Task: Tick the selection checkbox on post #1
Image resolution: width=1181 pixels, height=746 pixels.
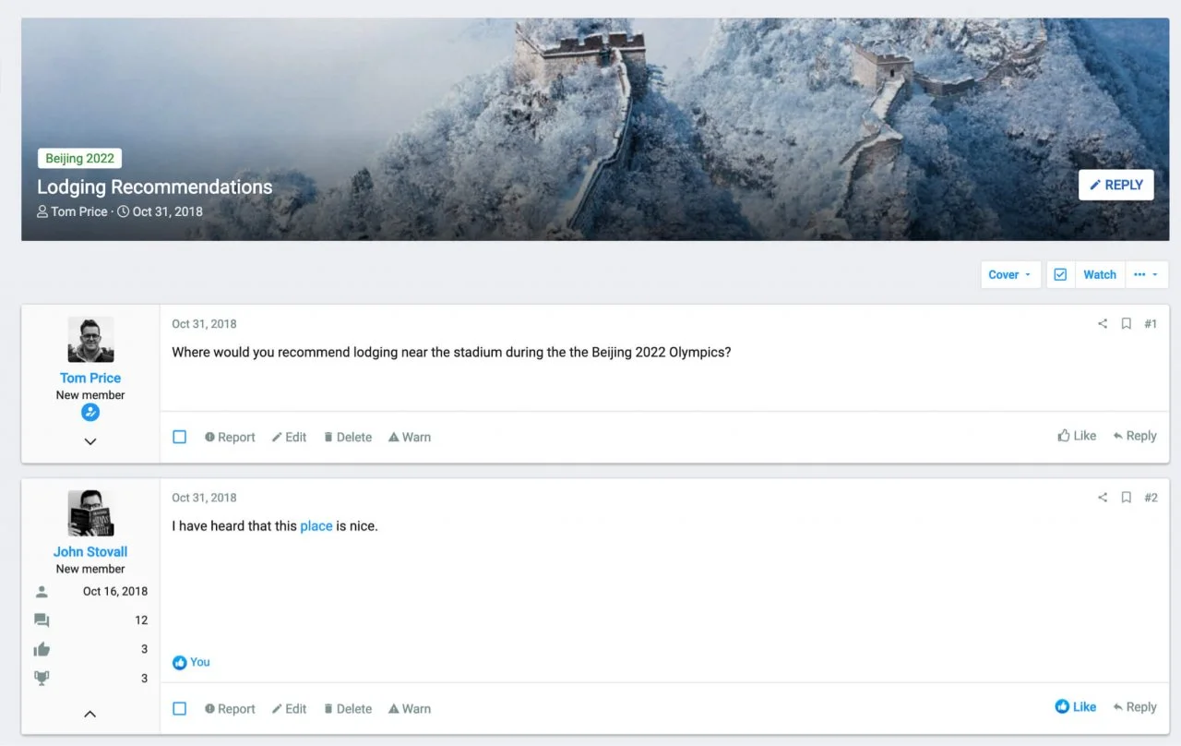Action: [180, 437]
